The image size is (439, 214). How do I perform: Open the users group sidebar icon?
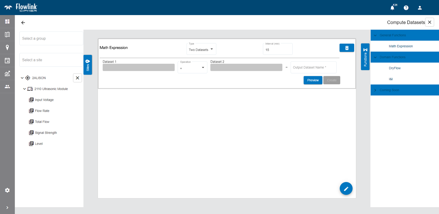tap(7, 87)
